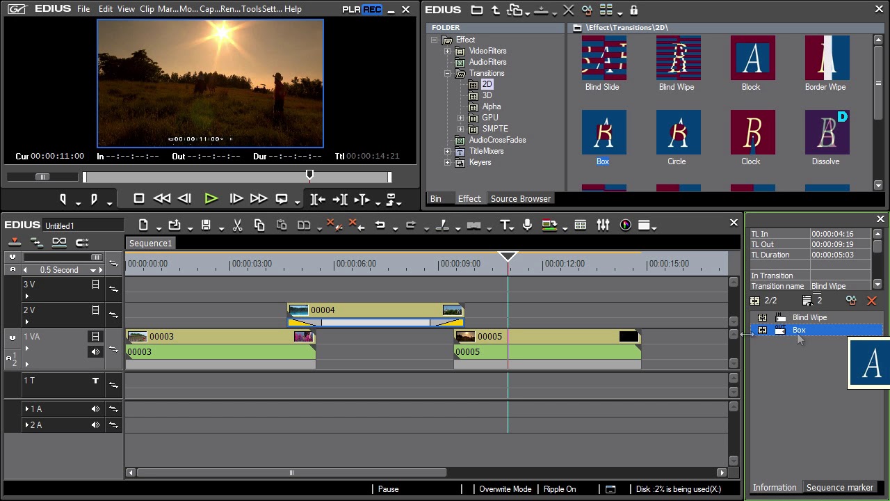
Task: Click the Cut (scissors) icon in timeline toolbar
Action: pos(237,225)
